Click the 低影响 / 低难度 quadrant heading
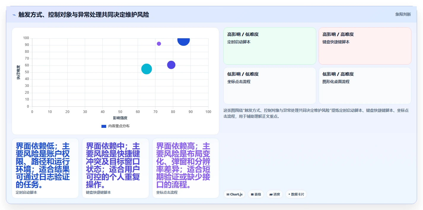 [243, 74]
